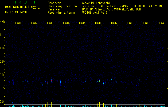Click the 0436 time marker
168x107 pixels.
pos(98,23)
